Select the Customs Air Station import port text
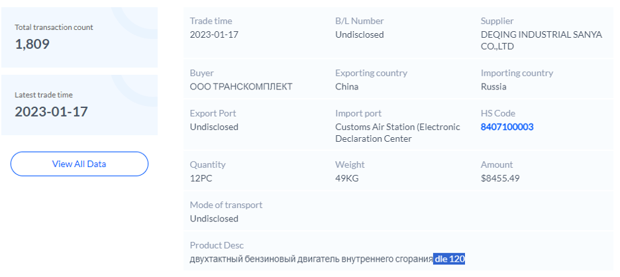620x277 pixels. click(397, 133)
